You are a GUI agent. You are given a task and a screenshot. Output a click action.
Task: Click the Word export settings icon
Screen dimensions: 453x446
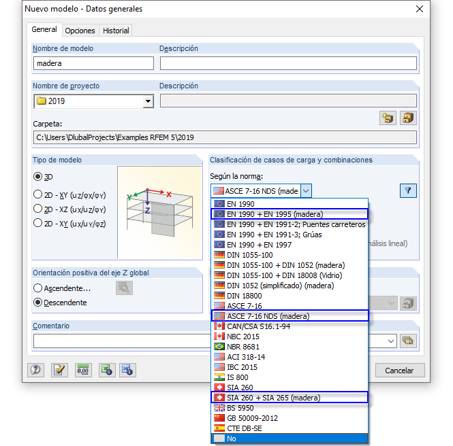pyautogui.click(x=127, y=370)
